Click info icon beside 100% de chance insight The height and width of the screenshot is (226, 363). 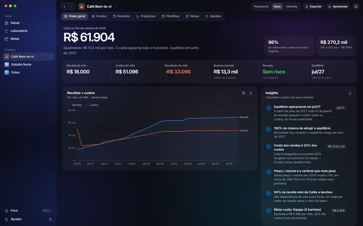tap(269, 129)
